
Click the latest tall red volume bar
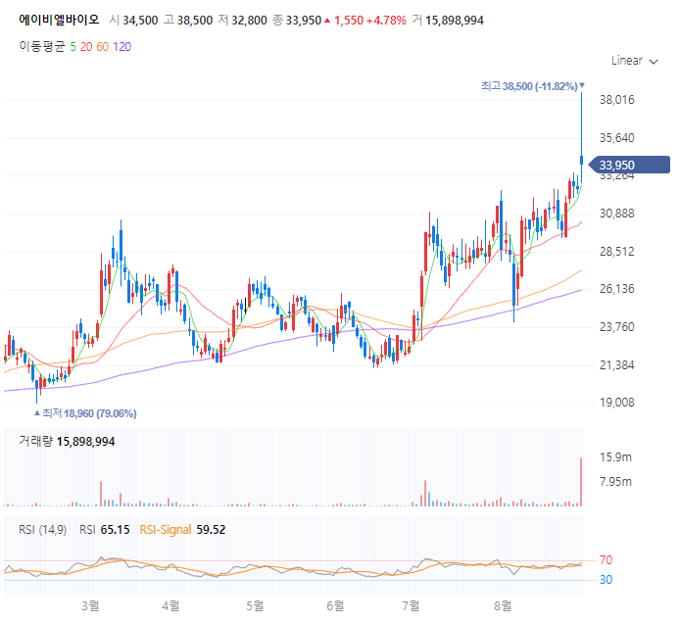[581, 482]
